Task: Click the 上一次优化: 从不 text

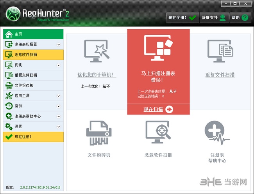Action: tap(95, 86)
